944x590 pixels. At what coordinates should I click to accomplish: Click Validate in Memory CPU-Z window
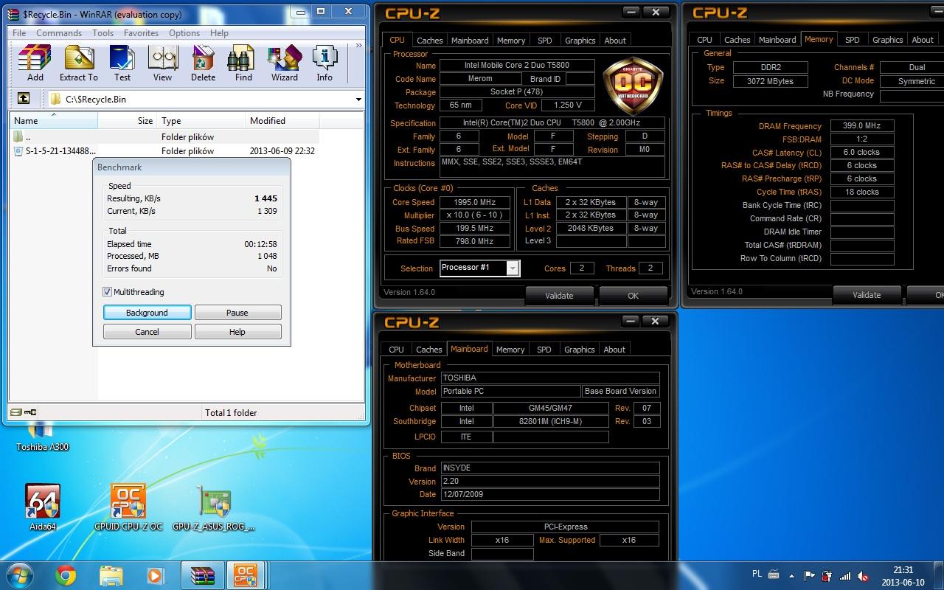867,295
